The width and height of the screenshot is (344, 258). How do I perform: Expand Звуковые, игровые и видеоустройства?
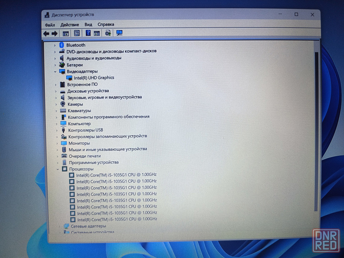[x=56, y=98]
